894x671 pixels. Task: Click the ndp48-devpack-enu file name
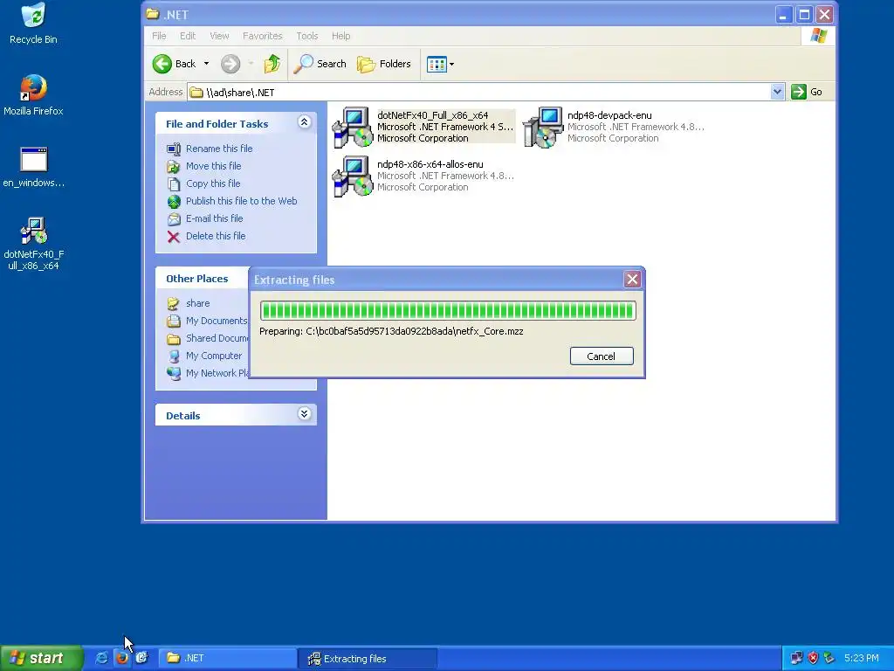point(609,115)
